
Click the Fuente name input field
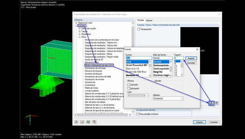(x=139, y=58)
